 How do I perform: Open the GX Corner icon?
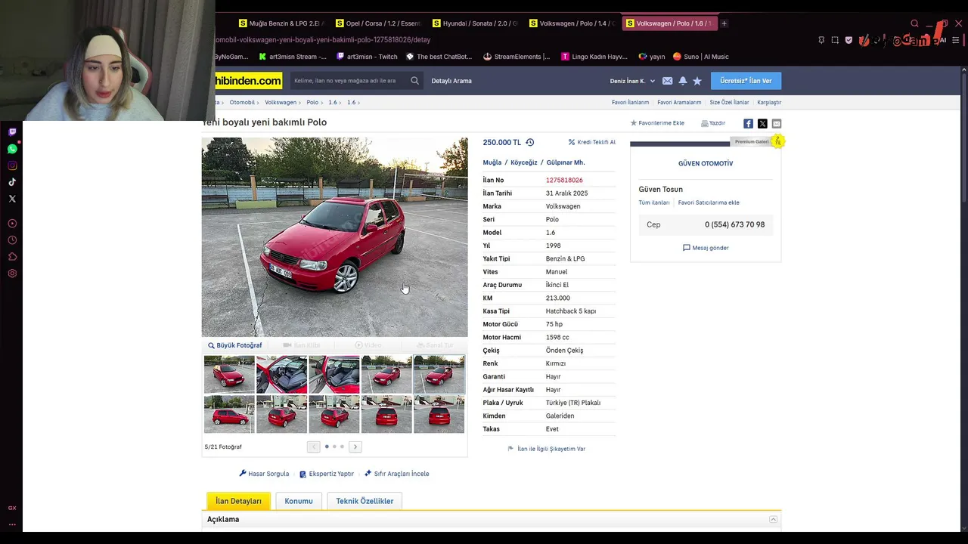12,508
